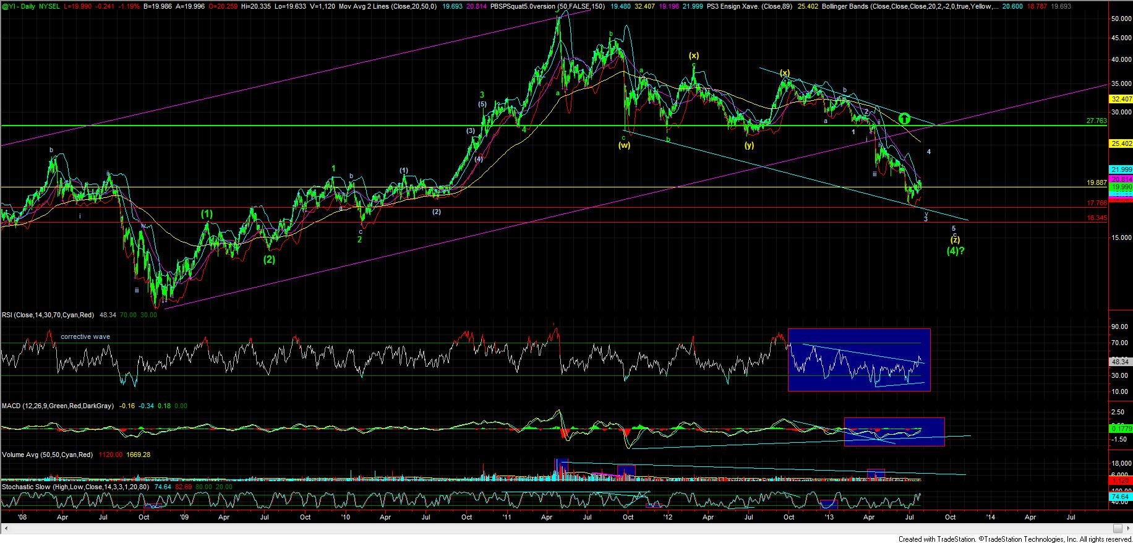Click the green (1) wave label near 2009
1133x543 pixels.
207,213
